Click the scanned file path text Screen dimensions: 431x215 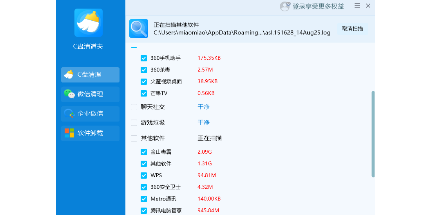click(242, 32)
